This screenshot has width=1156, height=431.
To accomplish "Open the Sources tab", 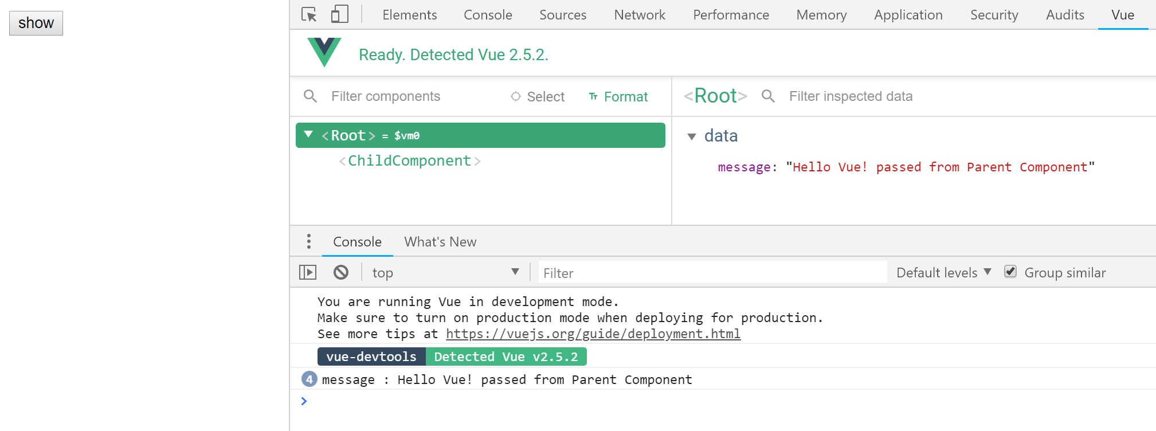I will coord(563,15).
